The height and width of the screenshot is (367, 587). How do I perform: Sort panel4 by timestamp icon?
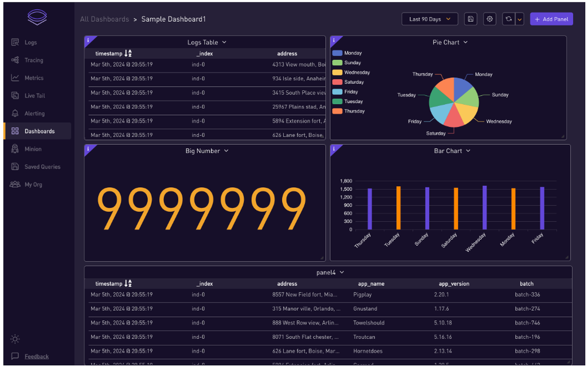click(x=128, y=283)
